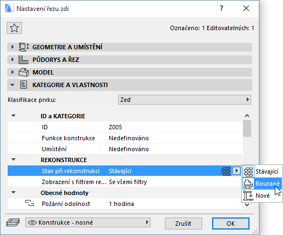The image size is (283, 235).
Task: Expand the Půdorys a řez section
Action: (x=13, y=60)
